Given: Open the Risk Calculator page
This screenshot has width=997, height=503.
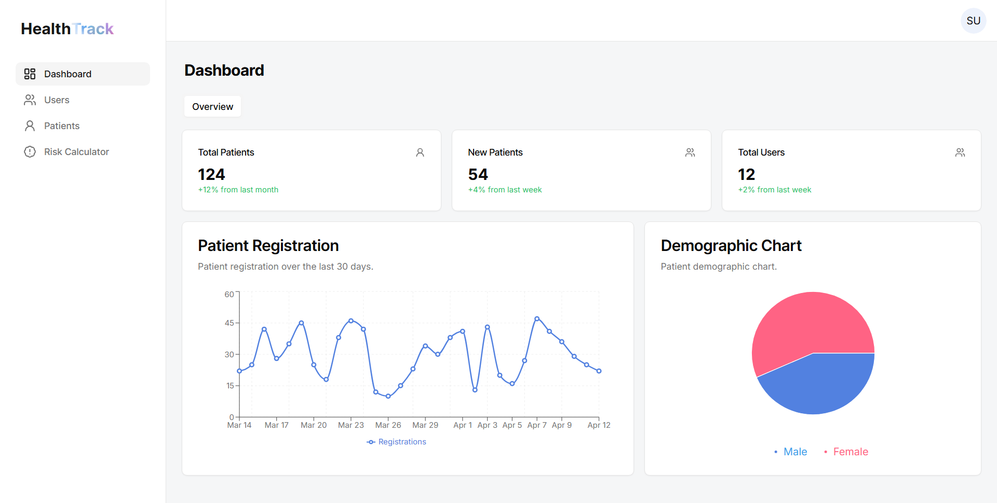Looking at the screenshot, I should tap(76, 152).
